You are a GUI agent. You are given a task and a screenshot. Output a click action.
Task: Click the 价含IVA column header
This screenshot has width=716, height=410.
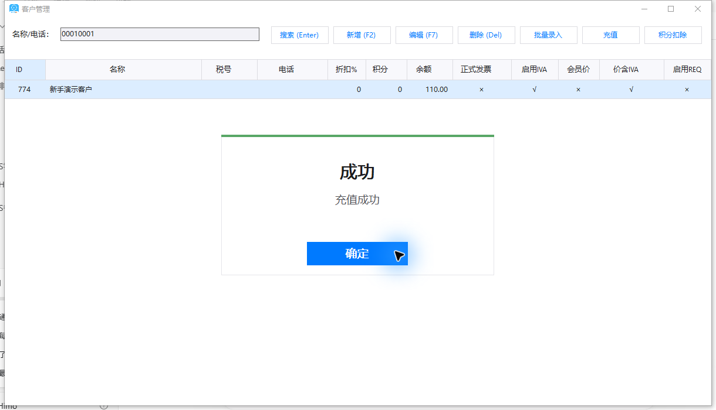point(631,70)
